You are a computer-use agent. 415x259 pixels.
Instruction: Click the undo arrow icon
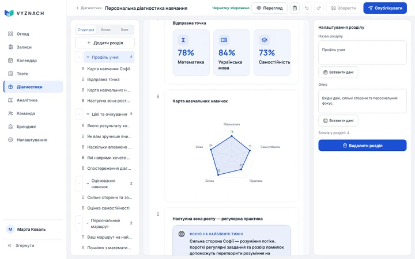tap(307, 8)
